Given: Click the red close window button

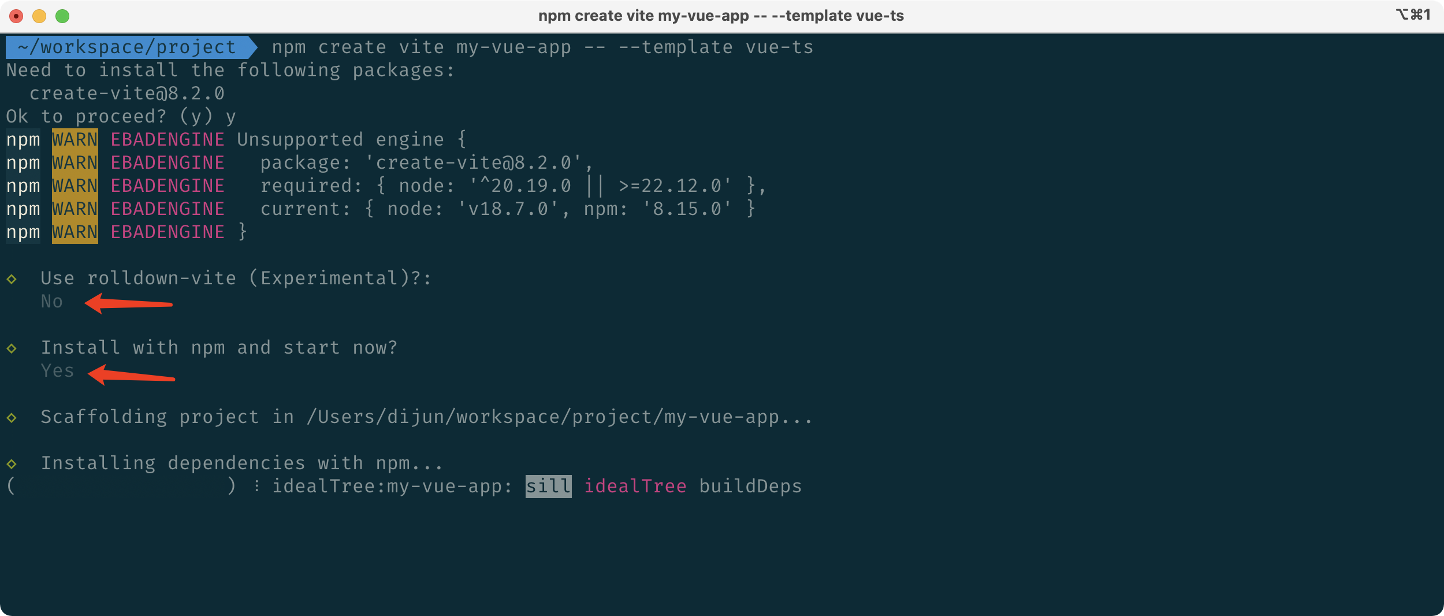Looking at the screenshot, I should 16,16.
